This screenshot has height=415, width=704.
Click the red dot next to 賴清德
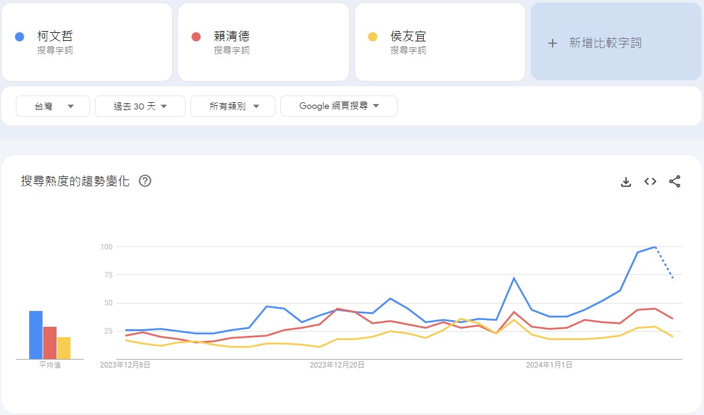196,37
